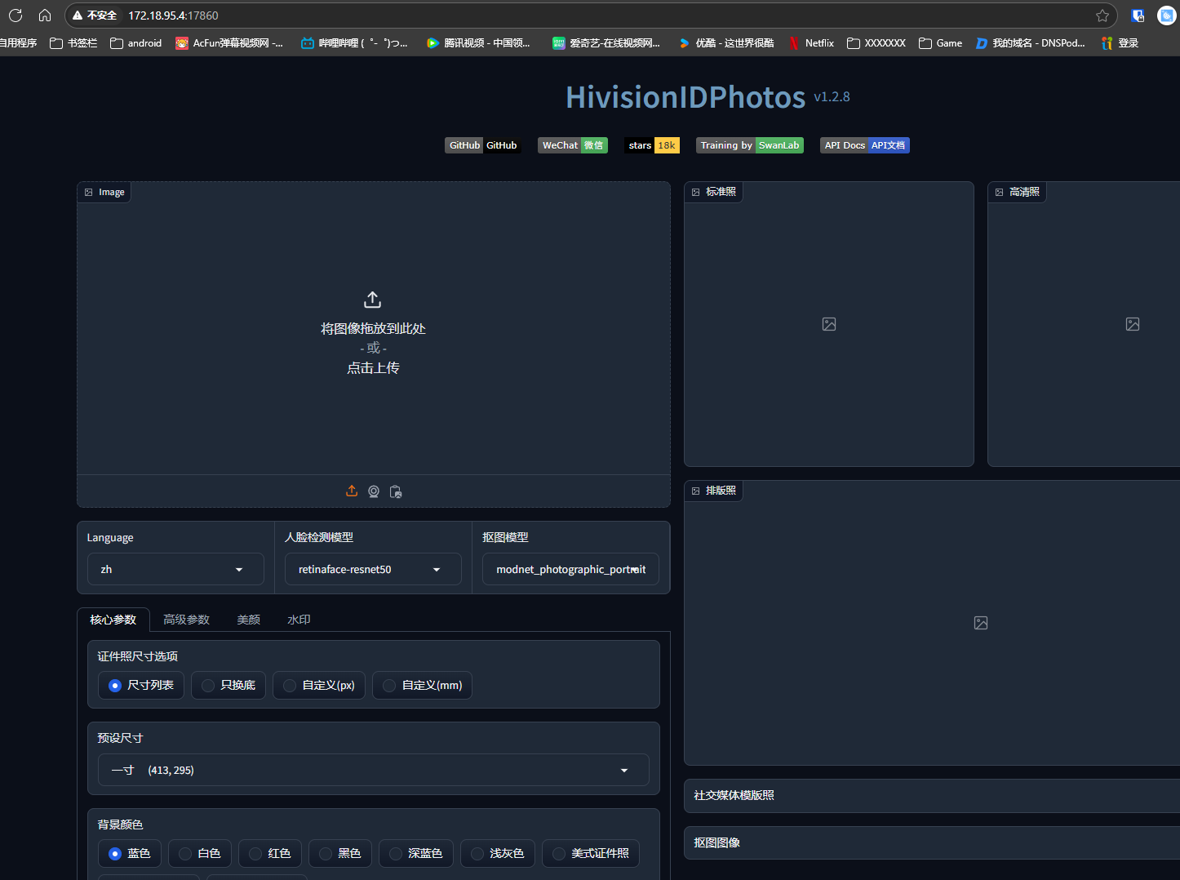Choose 红色 background color
The width and height of the screenshot is (1180, 880).
coord(270,854)
